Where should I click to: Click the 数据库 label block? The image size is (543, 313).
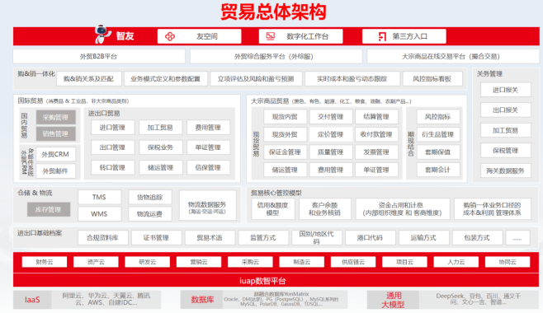coord(202,300)
